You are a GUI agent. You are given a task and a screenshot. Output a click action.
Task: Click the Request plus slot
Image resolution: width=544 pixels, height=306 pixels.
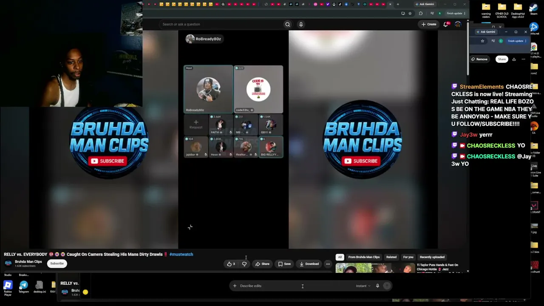point(196,124)
